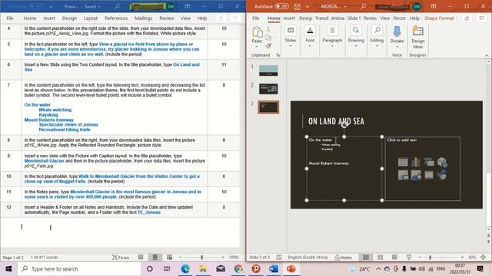Click the word count in Word status bar
492x276 pixels.
[x=45, y=258]
